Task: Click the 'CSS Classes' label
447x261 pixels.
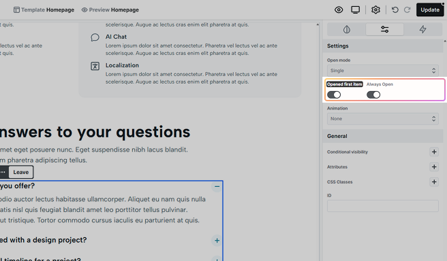Action: point(340,182)
